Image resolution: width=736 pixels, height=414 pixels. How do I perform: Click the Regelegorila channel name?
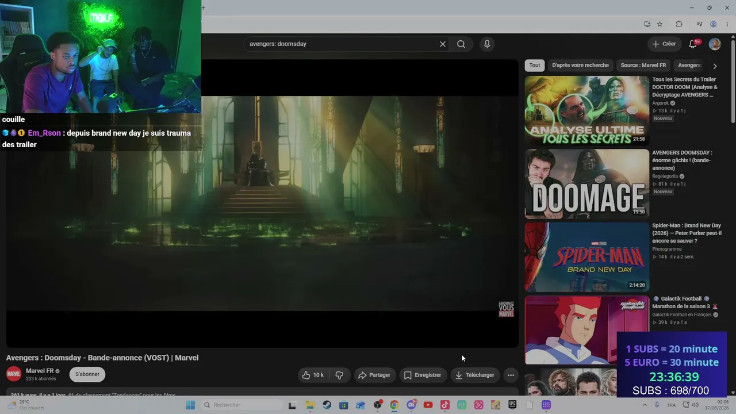(665, 177)
